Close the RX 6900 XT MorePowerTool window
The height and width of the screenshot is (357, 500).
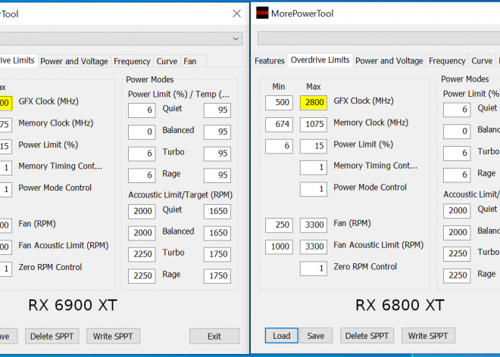click(x=236, y=14)
